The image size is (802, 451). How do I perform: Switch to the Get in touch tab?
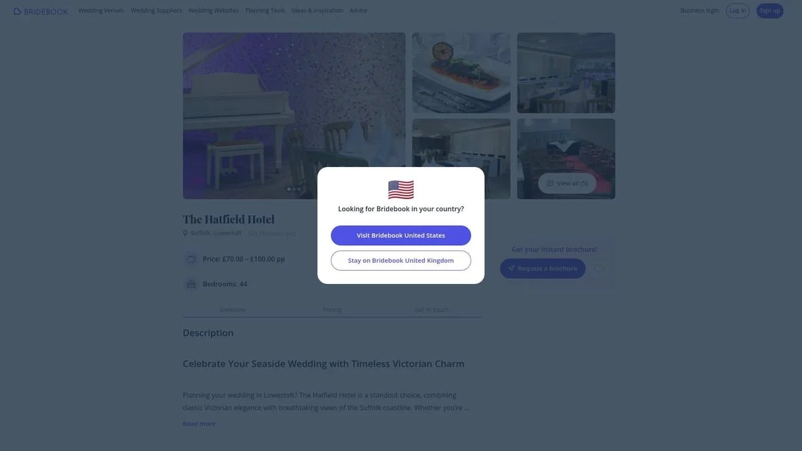[432, 309]
